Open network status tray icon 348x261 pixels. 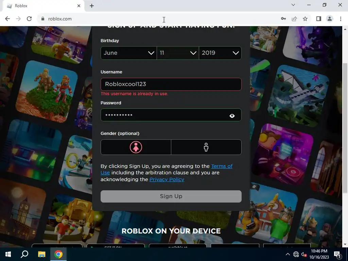(296, 254)
